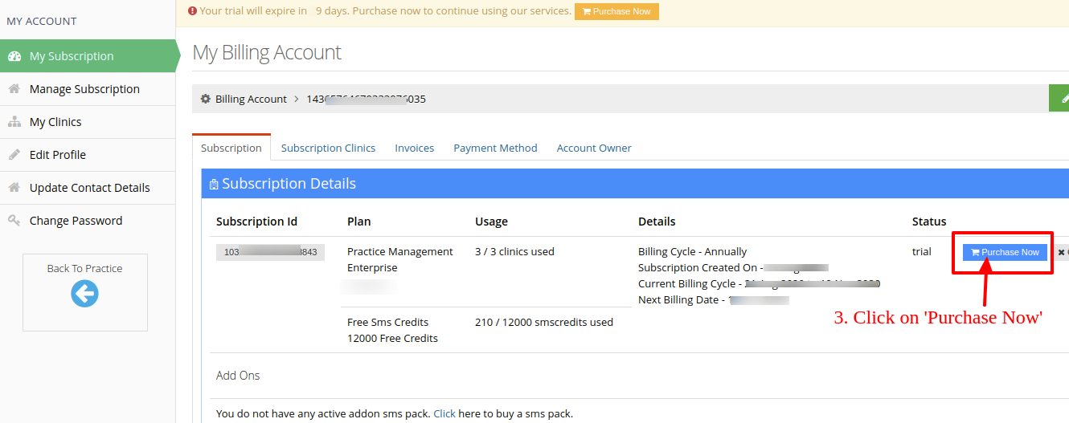Click the blue Back To Practice arrow
The image size is (1069, 423).
(84, 294)
